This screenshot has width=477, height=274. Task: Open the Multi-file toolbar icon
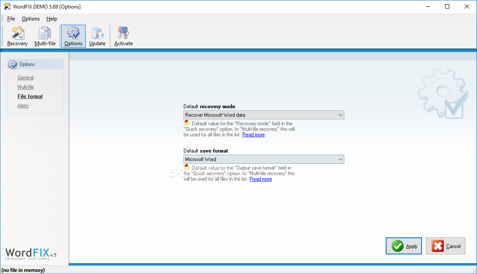coord(45,36)
